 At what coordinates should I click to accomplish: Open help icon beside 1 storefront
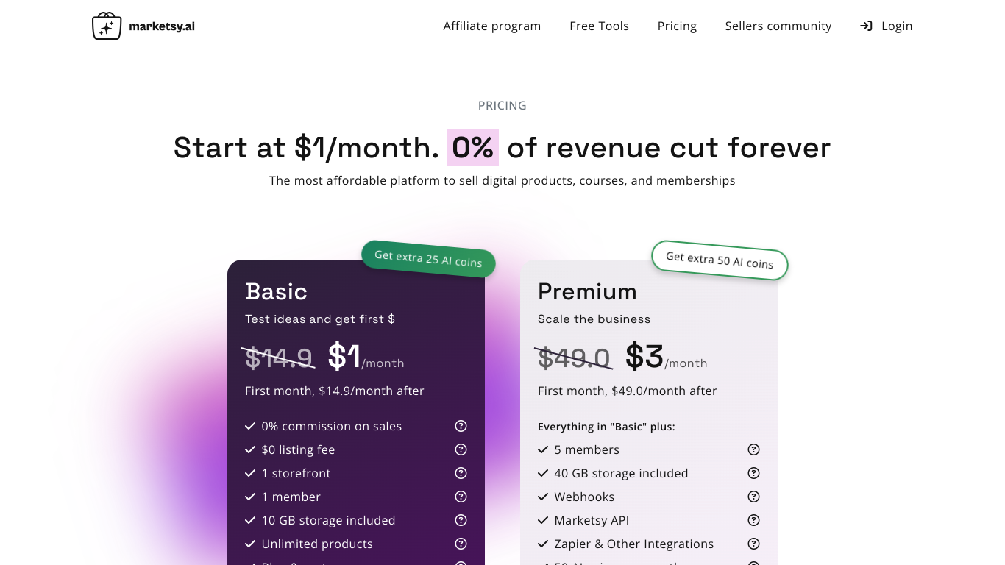461,473
